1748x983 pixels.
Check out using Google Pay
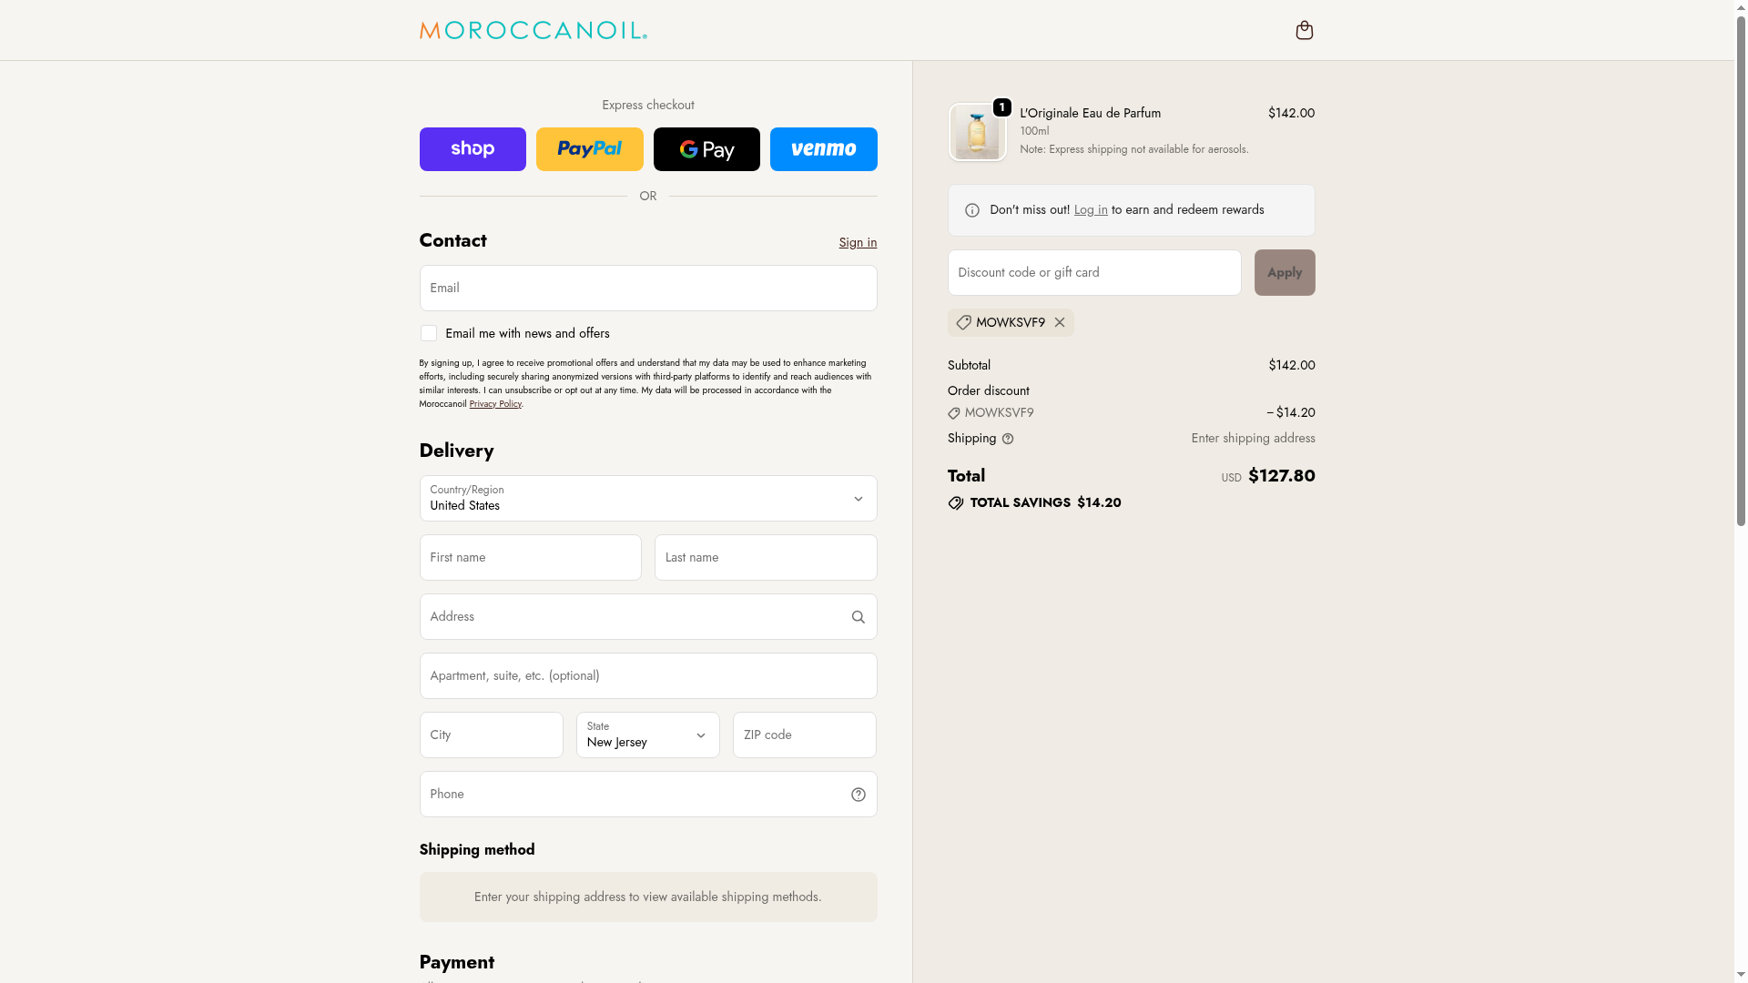point(706,149)
